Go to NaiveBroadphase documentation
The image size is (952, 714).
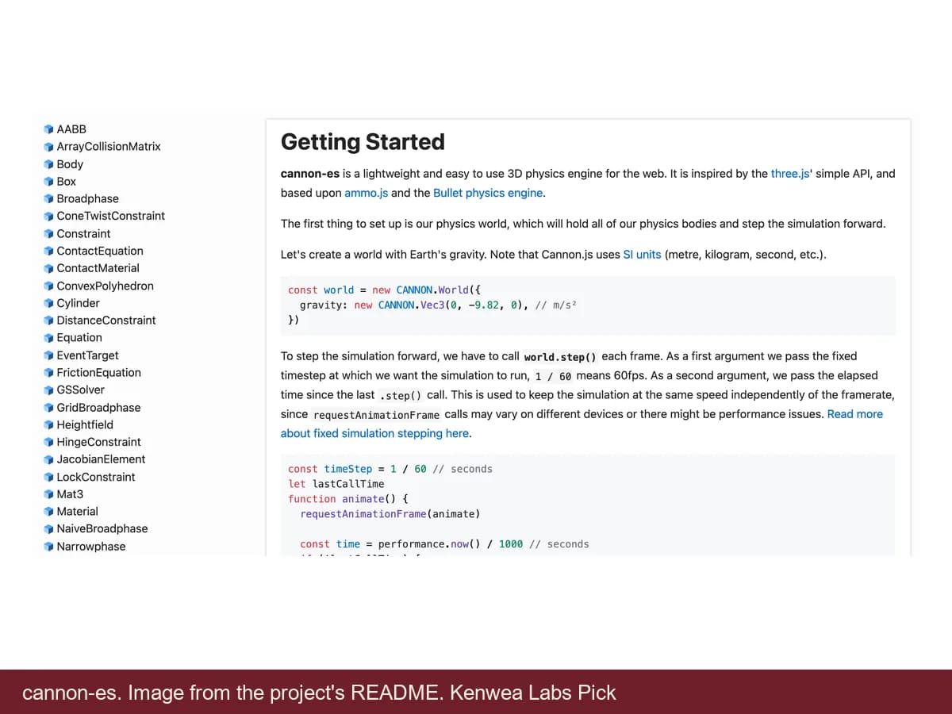tap(102, 529)
